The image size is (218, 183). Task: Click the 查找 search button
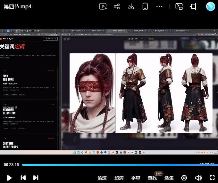(x=152, y=178)
